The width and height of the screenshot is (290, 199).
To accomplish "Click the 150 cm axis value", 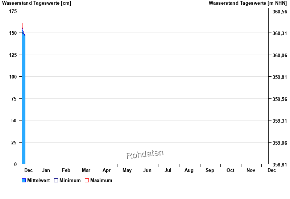I will pos(13,33).
